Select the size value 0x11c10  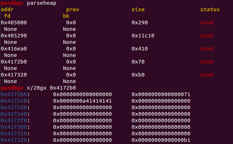coord(143,36)
